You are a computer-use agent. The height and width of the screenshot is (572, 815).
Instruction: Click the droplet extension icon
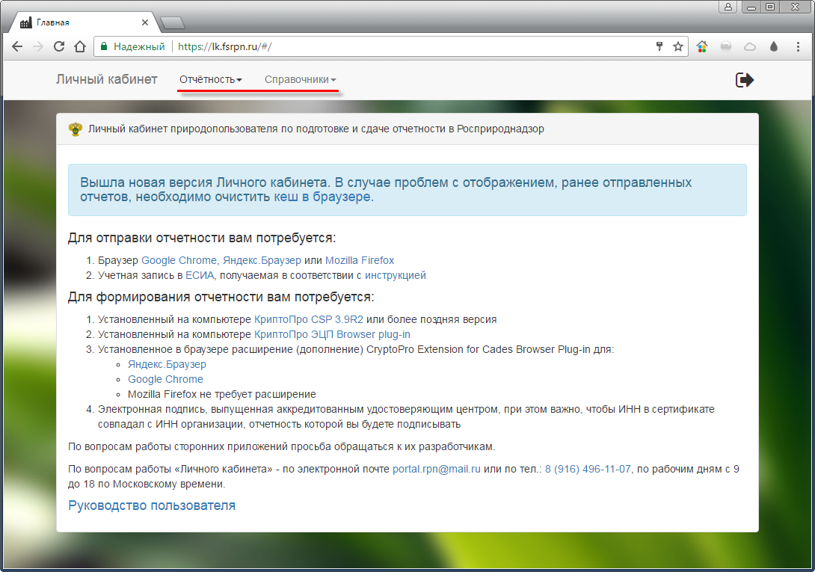click(x=774, y=47)
